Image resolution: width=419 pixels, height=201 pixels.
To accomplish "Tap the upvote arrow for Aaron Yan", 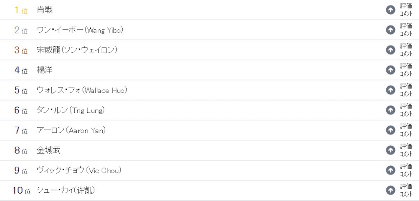I will pyautogui.click(x=390, y=130).
